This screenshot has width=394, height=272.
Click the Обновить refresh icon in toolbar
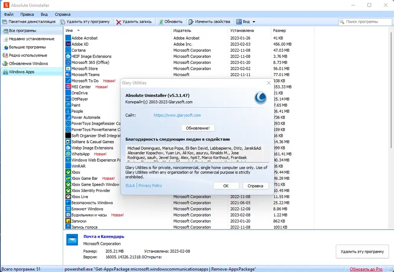161,22
